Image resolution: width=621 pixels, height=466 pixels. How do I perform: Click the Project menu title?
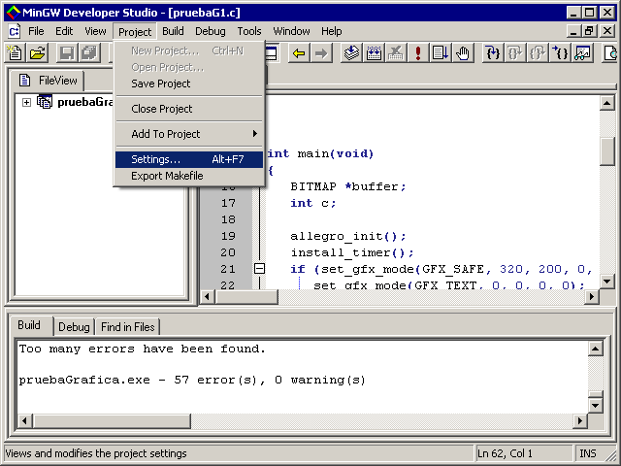pyautogui.click(x=135, y=32)
